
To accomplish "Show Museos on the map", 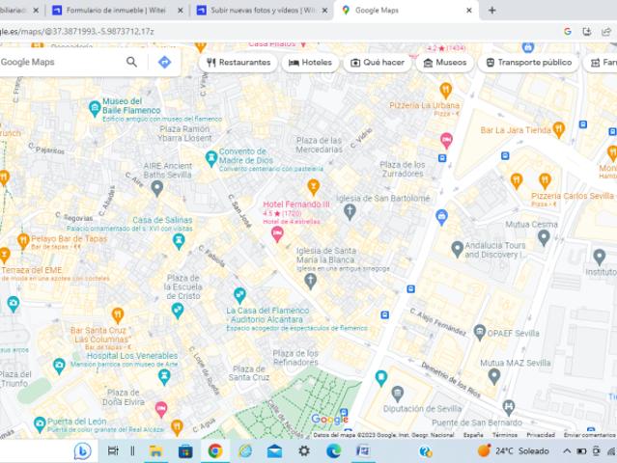I will [x=445, y=63].
